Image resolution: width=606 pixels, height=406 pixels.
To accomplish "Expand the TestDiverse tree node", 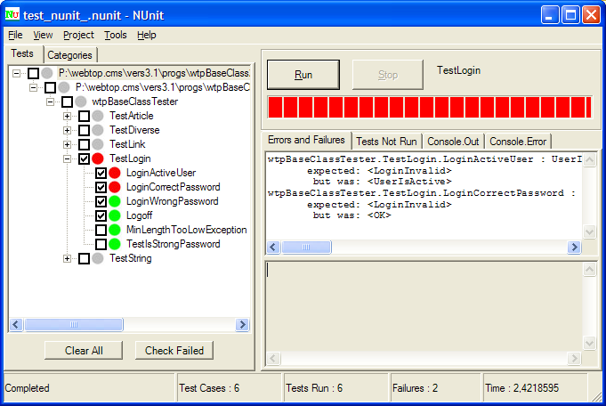I will tap(67, 130).
